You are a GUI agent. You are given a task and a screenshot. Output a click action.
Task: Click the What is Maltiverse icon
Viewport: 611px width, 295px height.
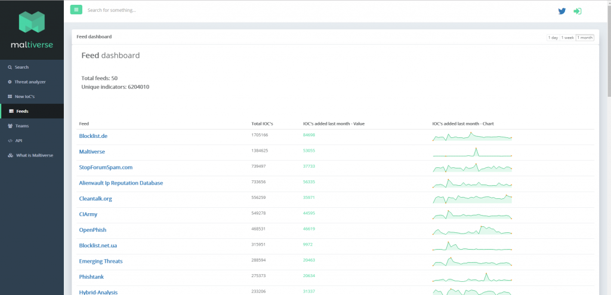[x=11, y=155]
